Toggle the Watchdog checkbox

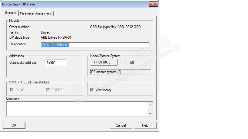92,90
